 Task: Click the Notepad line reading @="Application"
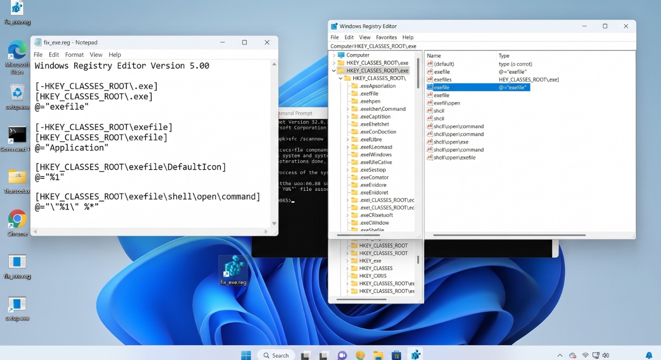(x=72, y=148)
